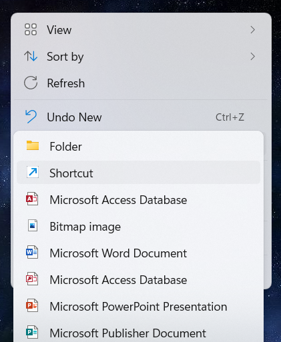Expand the View submenu arrow
Viewport: 281px width, 342px height.
pyautogui.click(x=252, y=30)
